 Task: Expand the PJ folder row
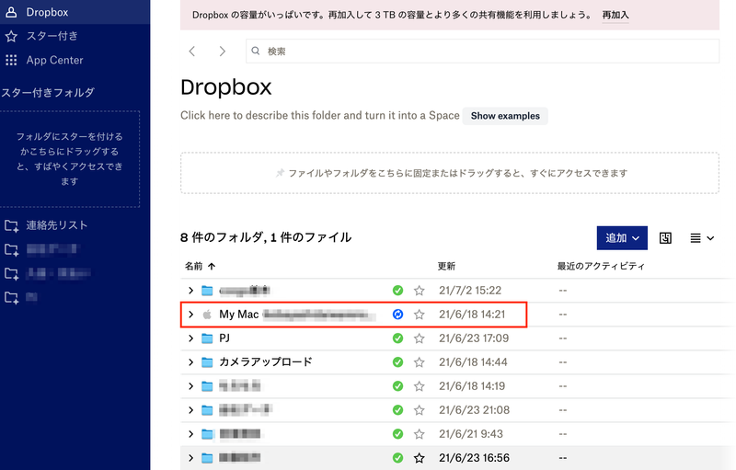click(x=190, y=338)
